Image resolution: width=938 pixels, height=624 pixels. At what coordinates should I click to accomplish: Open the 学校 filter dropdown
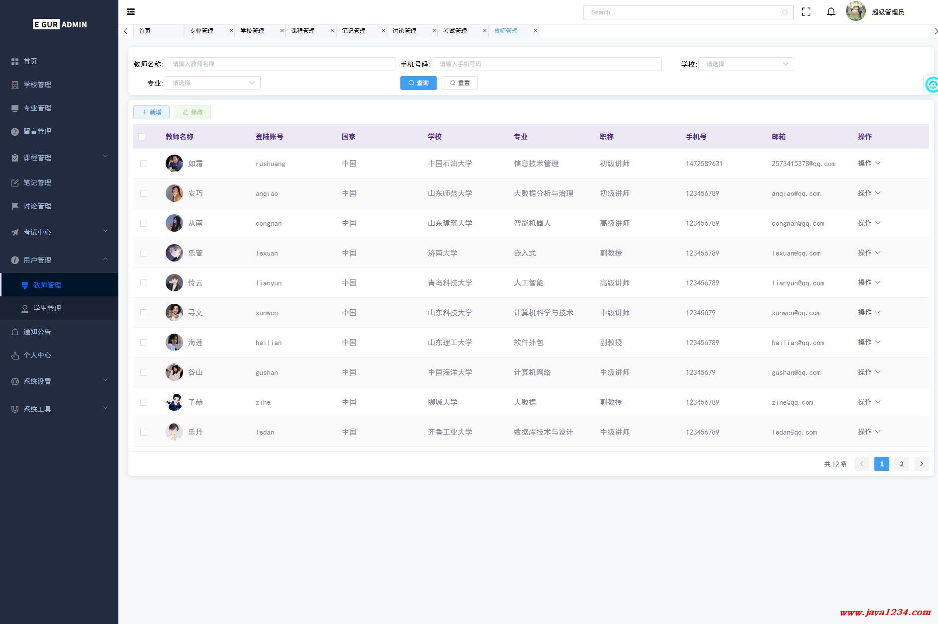746,64
